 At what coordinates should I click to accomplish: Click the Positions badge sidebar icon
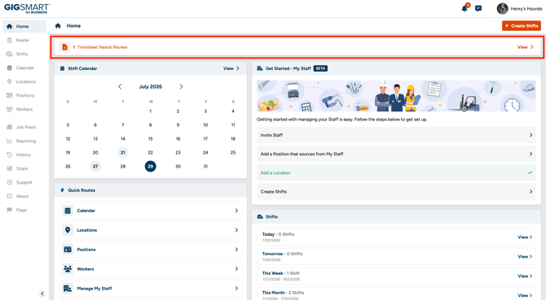10,95
